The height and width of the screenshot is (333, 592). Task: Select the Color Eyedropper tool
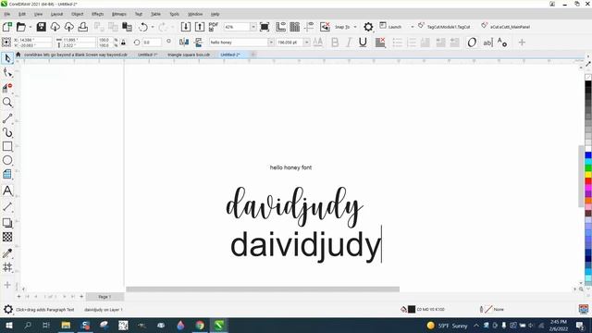tap(7, 253)
